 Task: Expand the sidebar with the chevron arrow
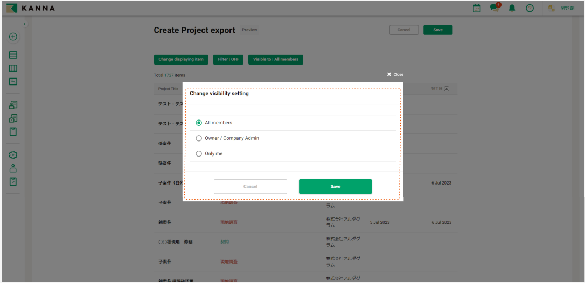click(24, 24)
